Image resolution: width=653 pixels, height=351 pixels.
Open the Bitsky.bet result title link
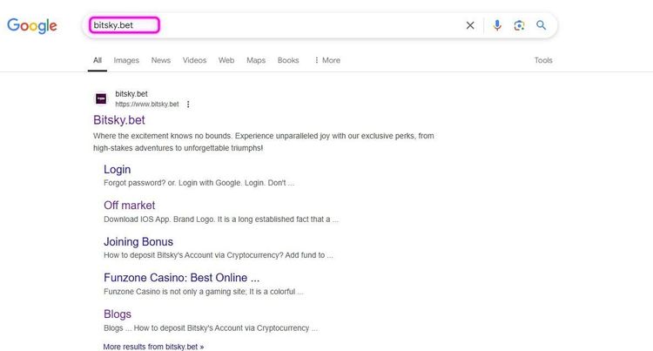tap(119, 120)
